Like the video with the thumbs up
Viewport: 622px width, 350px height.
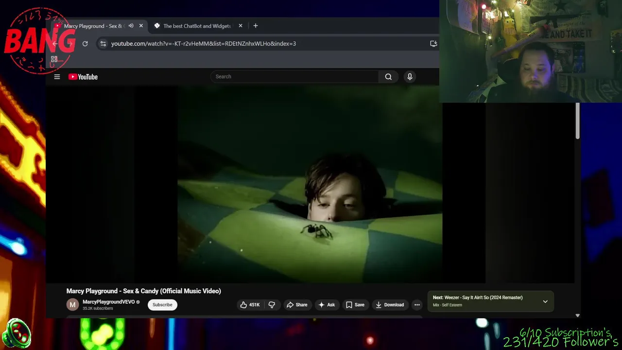250,305
